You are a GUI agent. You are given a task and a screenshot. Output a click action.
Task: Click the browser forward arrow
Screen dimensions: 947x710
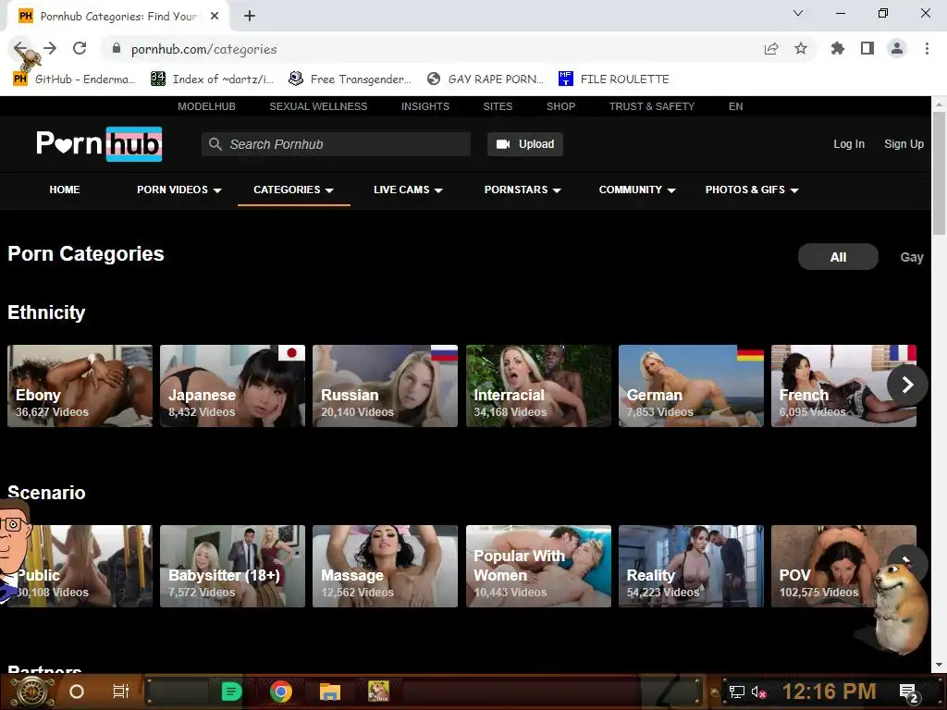tap(50, 48)
